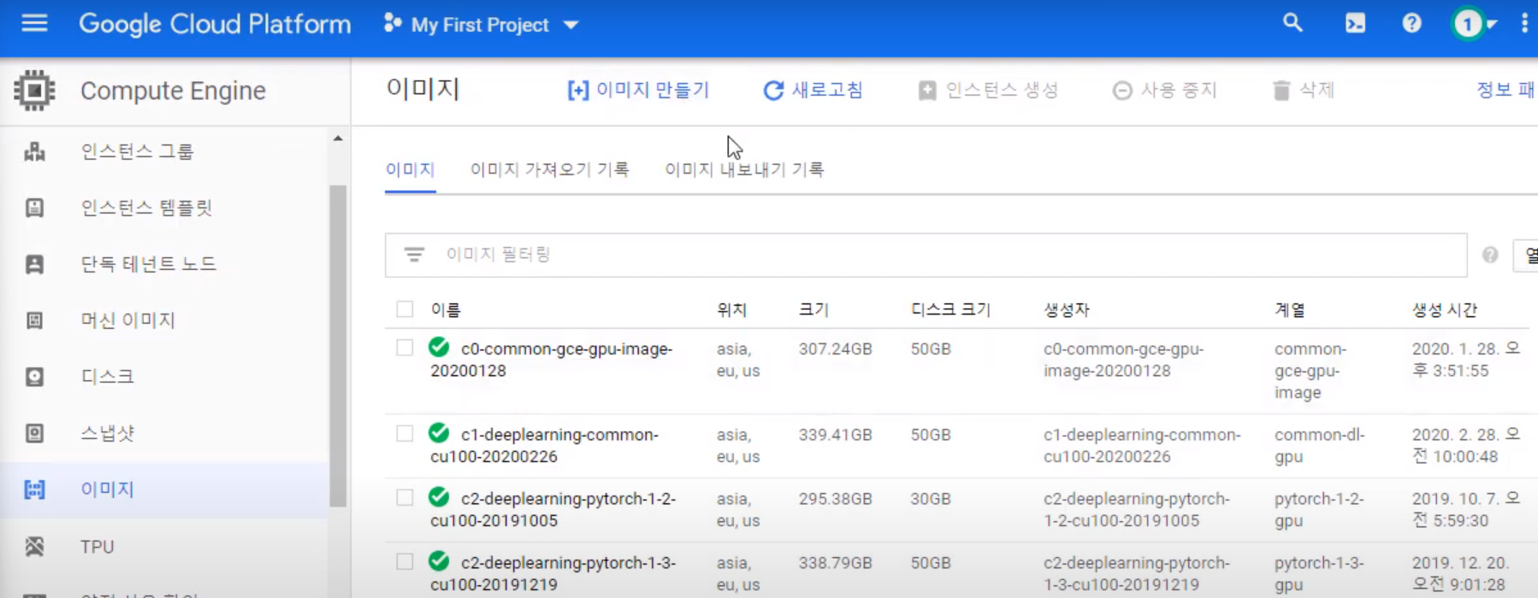Check the c2-deeplearning-pytorch-1-2-cu100-20191005 row
This screenshot has height=598, width=1538.
(x=405, y=497)
